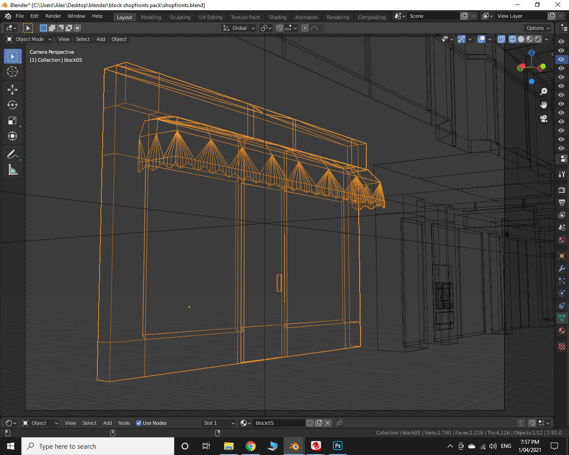Select the Annotate tool

point(12,154)
